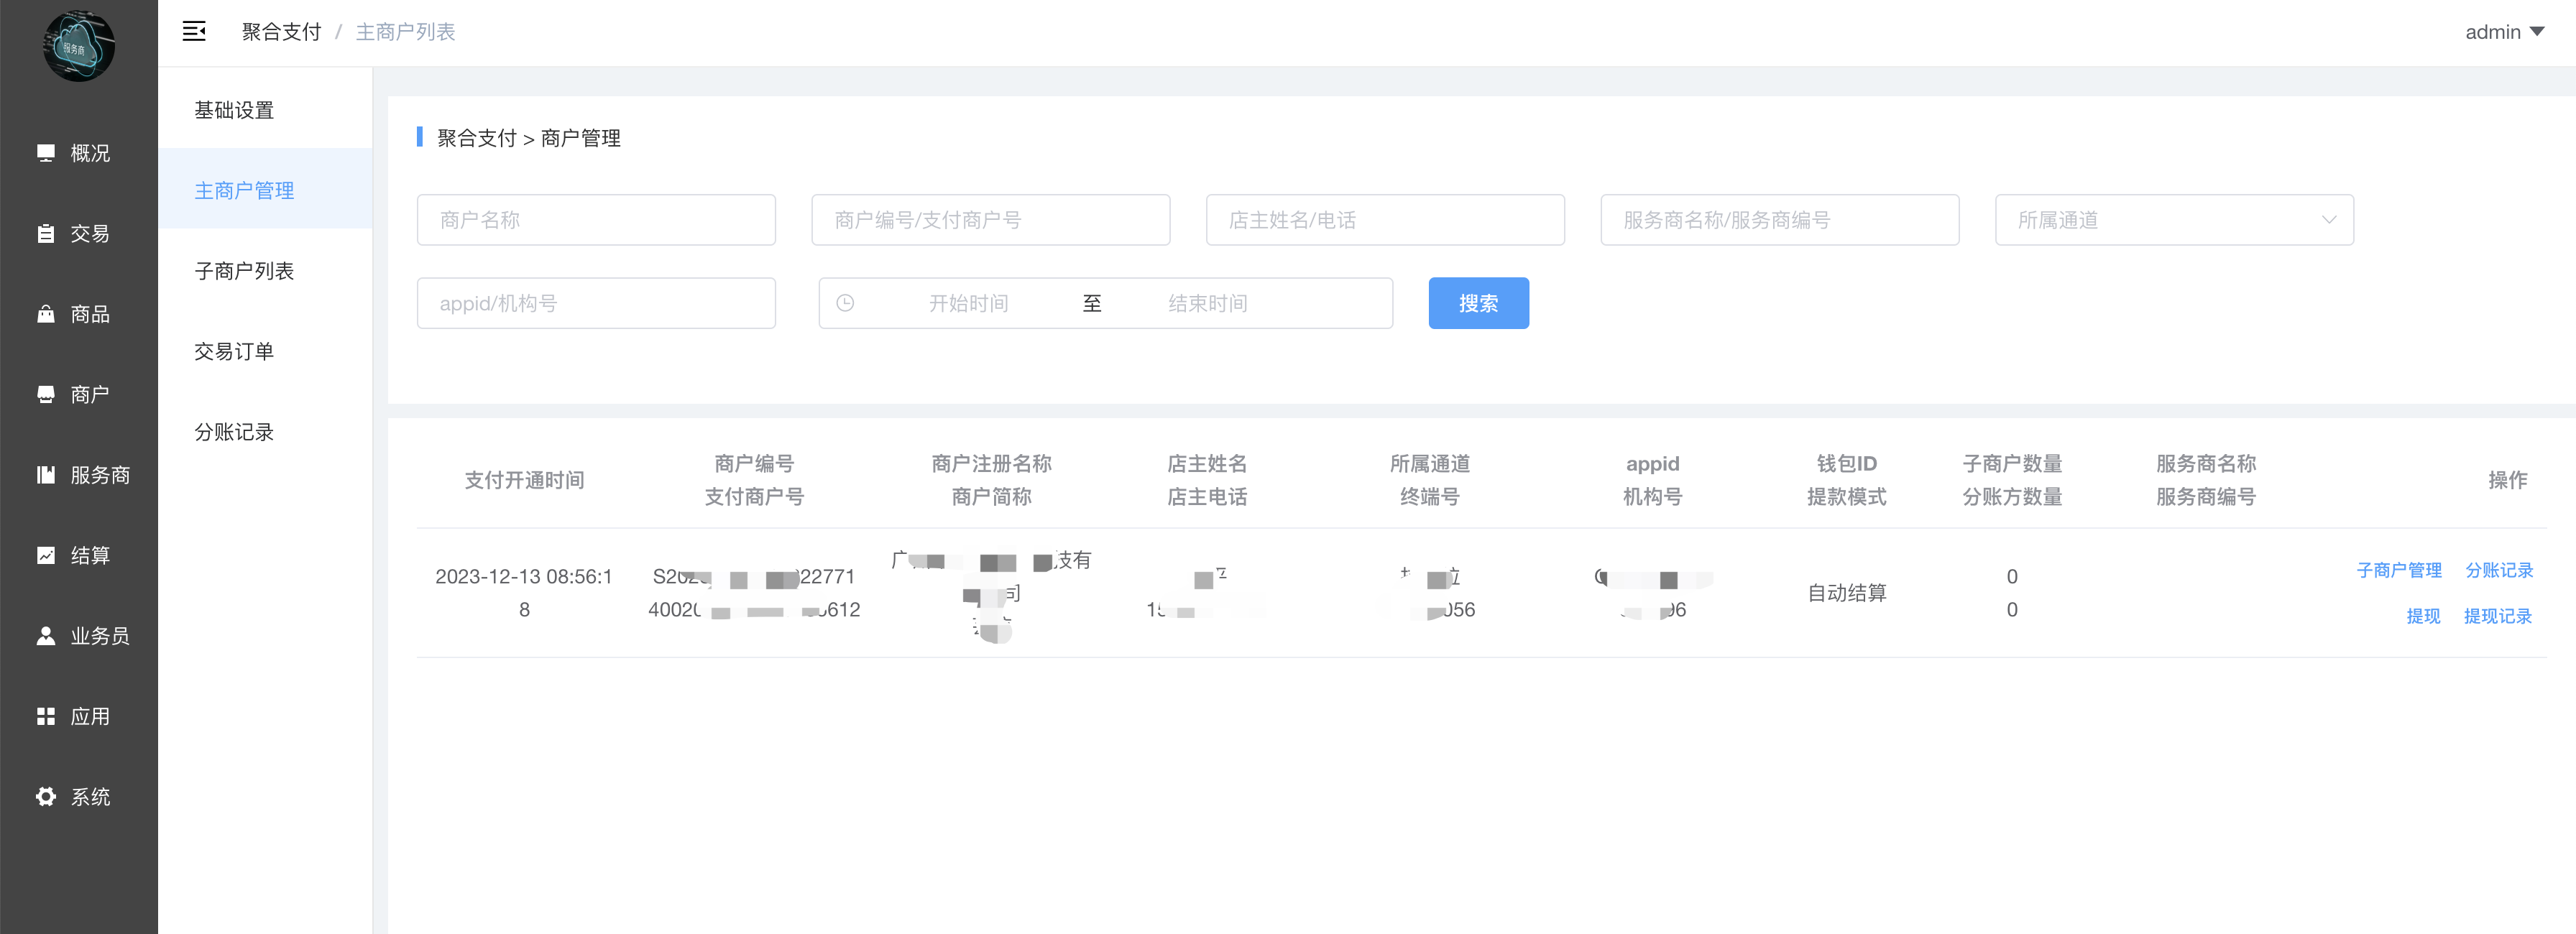Open the 交易 transactions sidebar icon
This screenshot has height=934, width=2576.
tap(46, 234)
